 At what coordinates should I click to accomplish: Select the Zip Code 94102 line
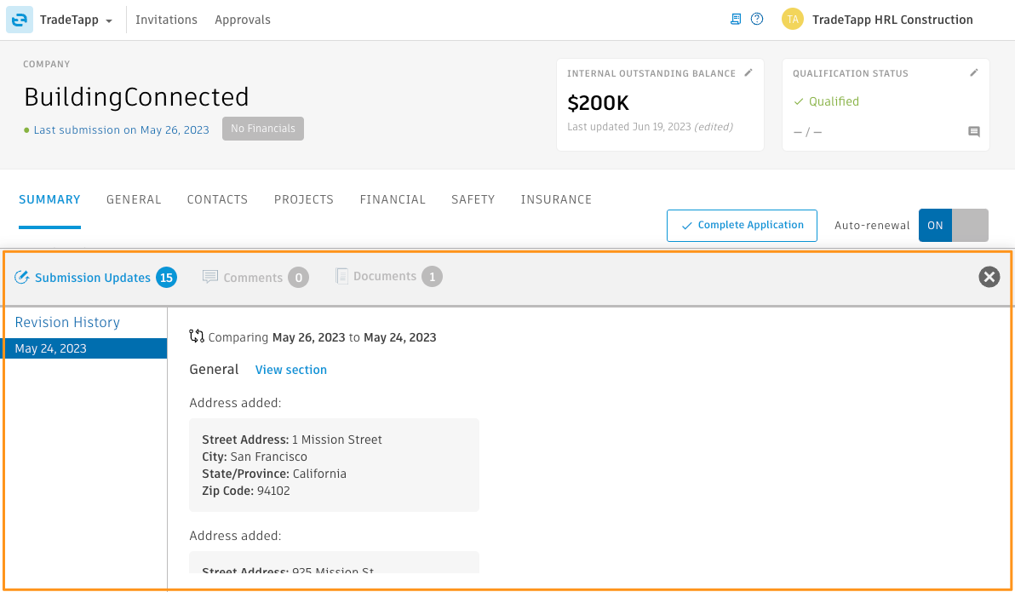pyautogui.click(x=246, y=491)
